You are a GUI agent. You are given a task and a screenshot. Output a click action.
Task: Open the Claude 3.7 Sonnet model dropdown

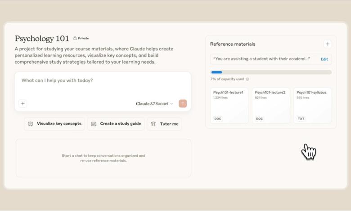click(x=154, y=104)
